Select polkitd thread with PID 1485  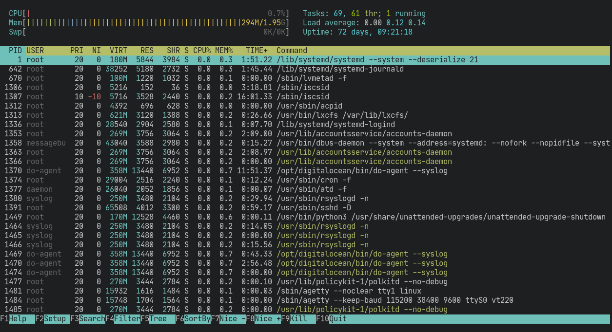(x=305, y=310)
